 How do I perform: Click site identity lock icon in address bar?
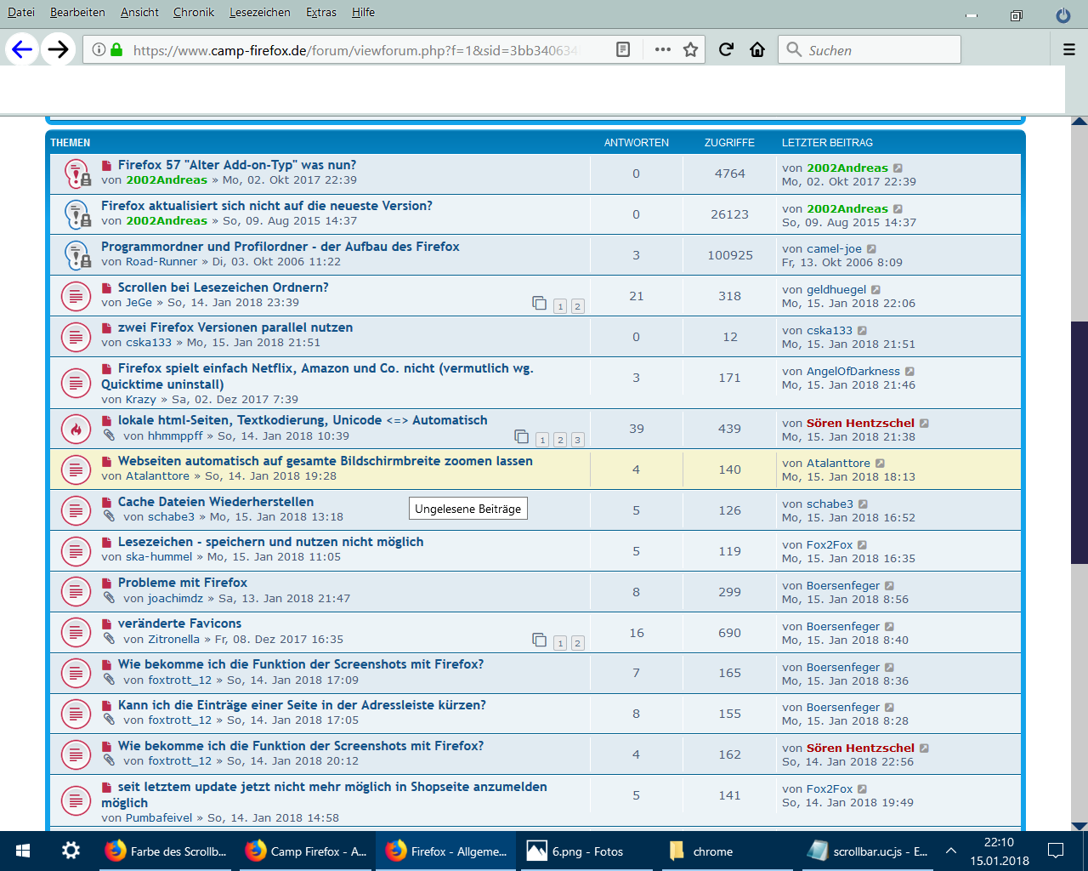[x=116, y=49]
